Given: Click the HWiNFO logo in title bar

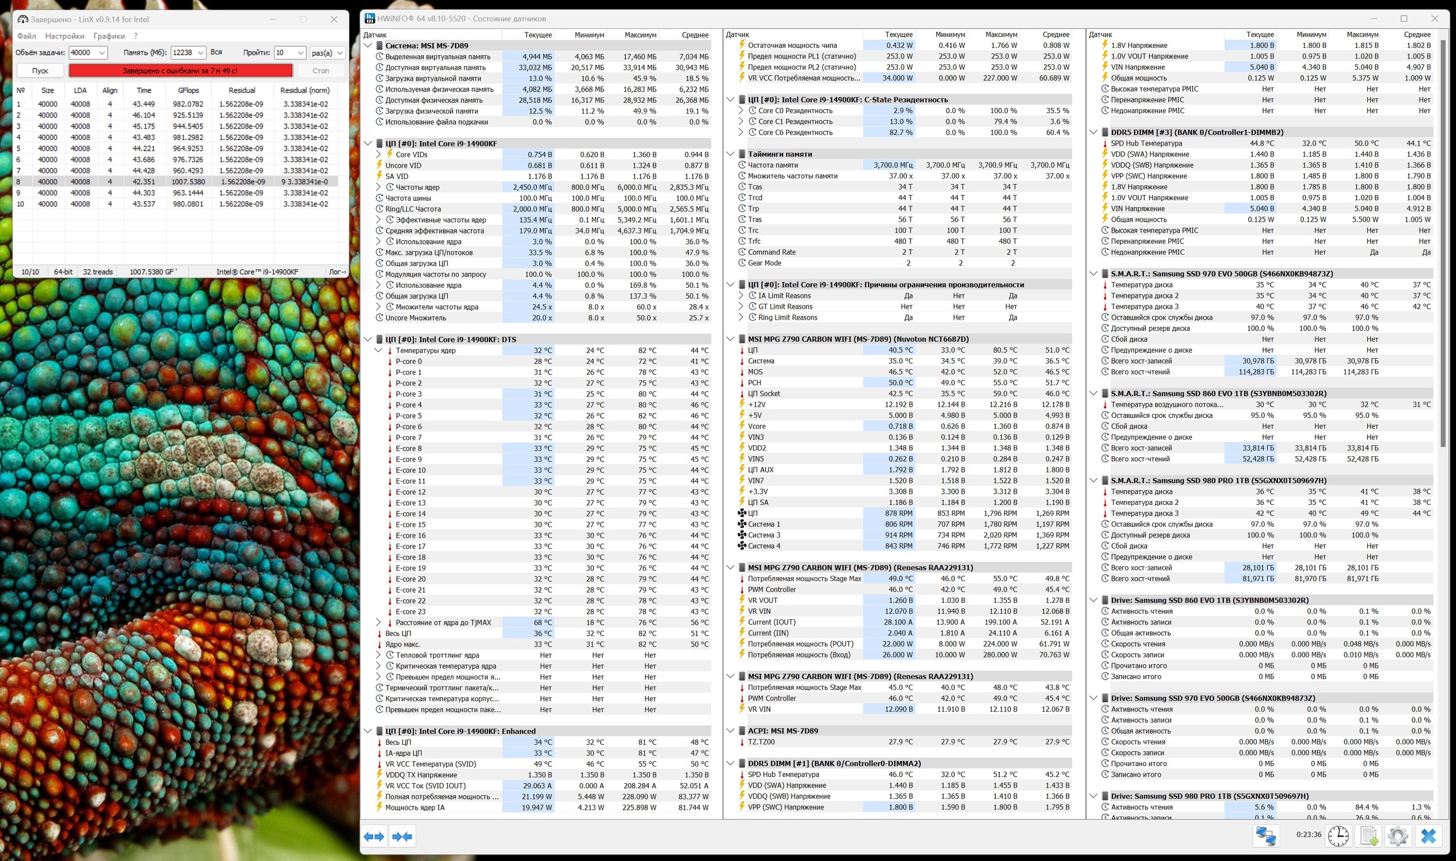Looking at the screenshot, I should [x=370, y=19].
